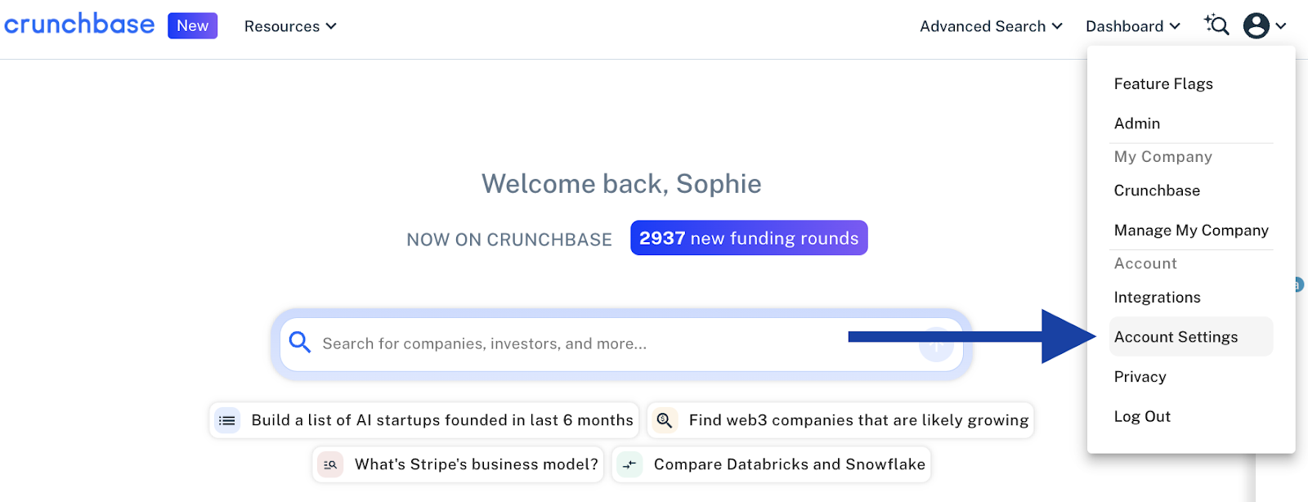Click the icon next to Stripe's business model
The width and height of the screenshot is (1308, 502).
(330, 464)
